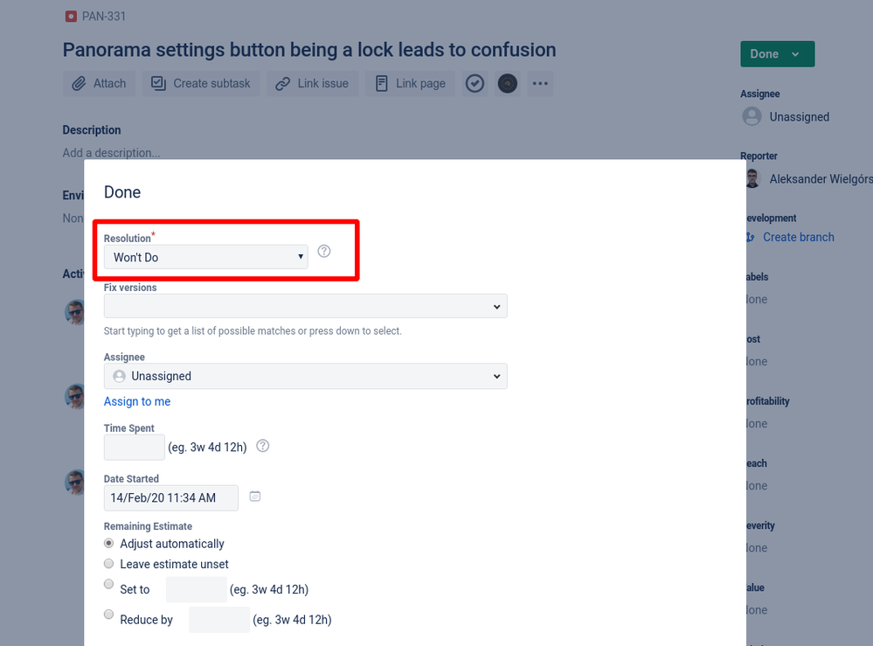
Task: Click the dark round app icon in toolbar
Action: [x=507, y=84]
